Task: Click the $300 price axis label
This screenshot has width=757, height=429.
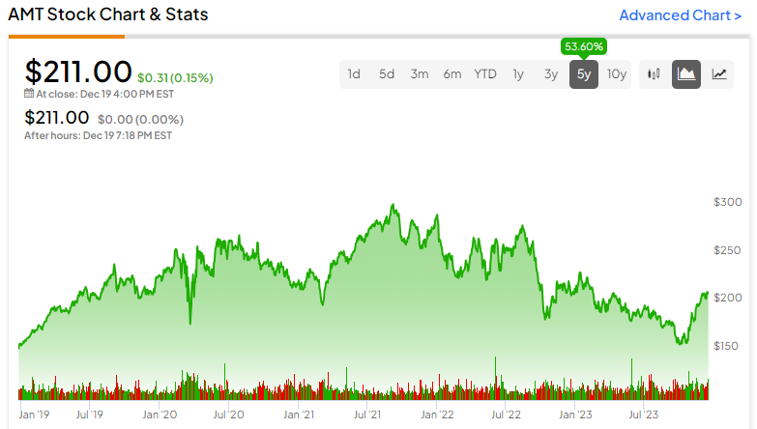Action: tap(728, 202)
